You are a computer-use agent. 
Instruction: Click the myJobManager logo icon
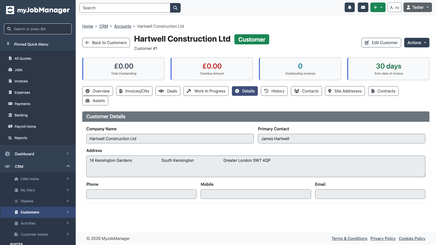tap(10, 10)
